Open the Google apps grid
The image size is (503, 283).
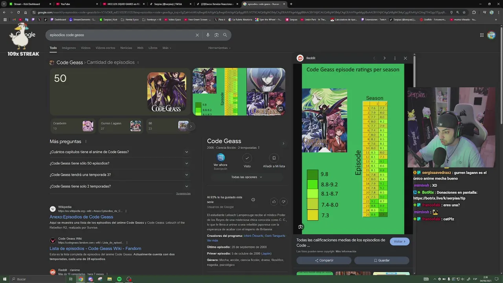click(482, 35)
